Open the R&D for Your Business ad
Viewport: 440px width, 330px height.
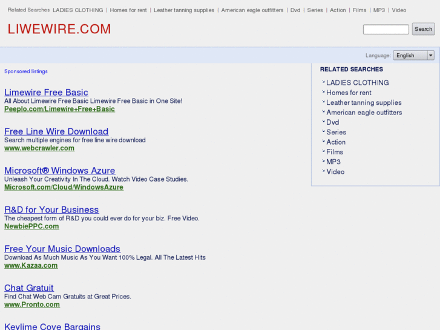click(x=51, y=210)
